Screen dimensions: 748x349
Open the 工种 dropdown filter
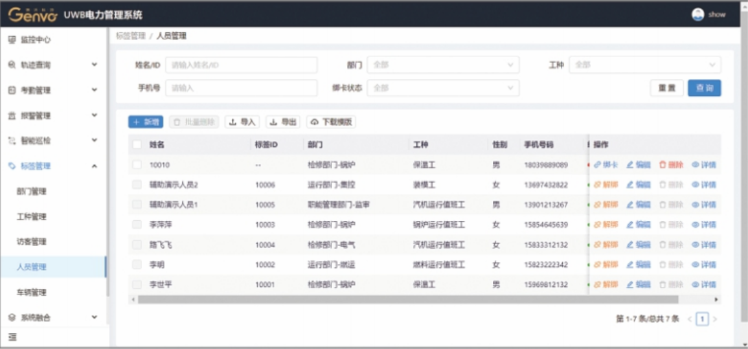click(645, 65)
